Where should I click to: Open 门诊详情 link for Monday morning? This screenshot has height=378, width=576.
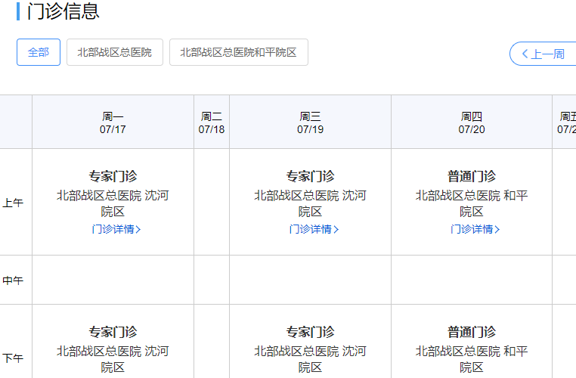pos(113,229)
